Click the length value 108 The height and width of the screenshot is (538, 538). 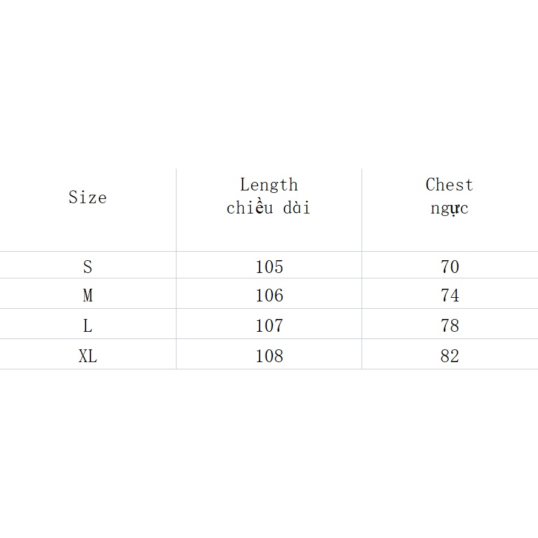[x=269, y=356]
